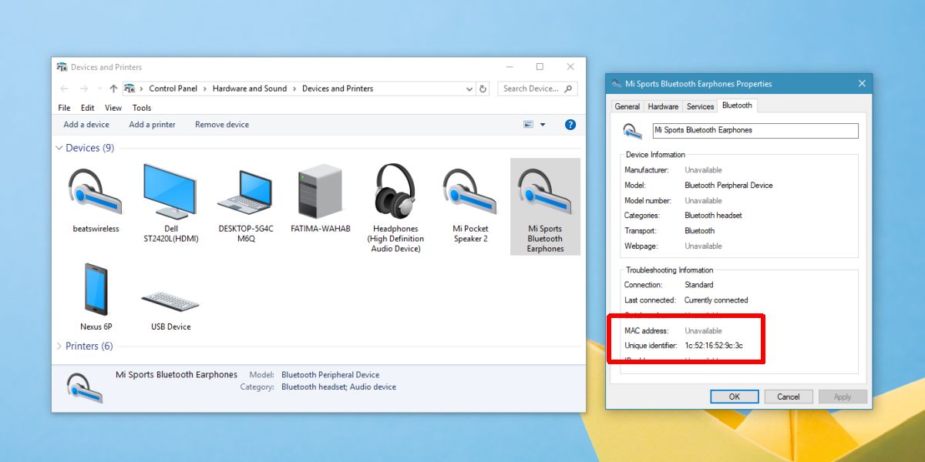Open the Edit menu
This screenshot has width=925, height=462.
[88, 108]
